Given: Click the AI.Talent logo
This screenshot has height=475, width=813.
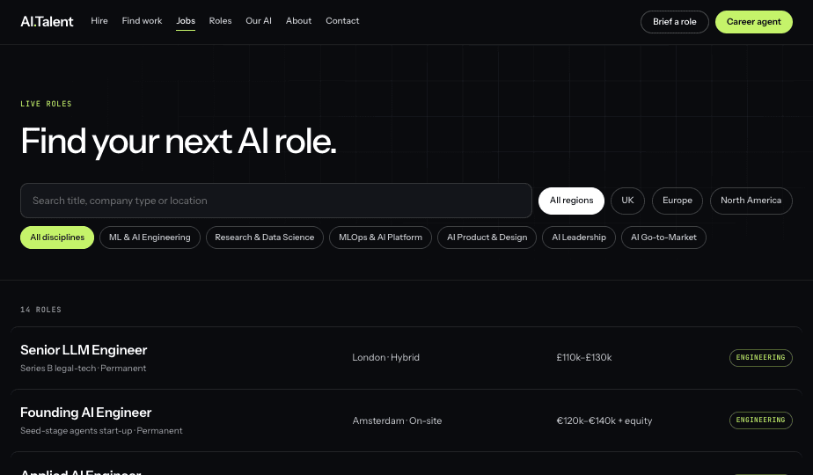Looking at the screenshot, I should [x=47, y=21].
